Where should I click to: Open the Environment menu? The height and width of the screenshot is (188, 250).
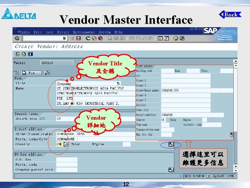[84, 32]
